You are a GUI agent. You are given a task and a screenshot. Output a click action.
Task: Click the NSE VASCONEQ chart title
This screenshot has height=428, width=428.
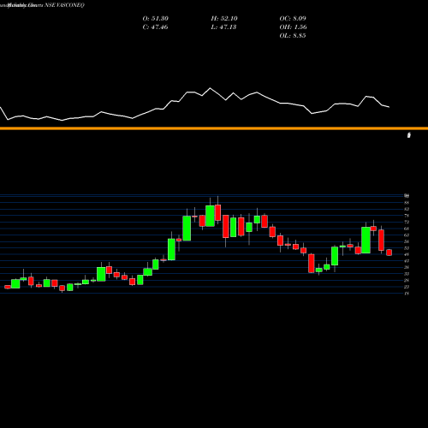coord(64,5)
